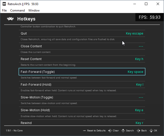Click the 'Key space' binding value
Viewport: 164px width, 136px height.
pyautogui.click(x=135, y=72)
